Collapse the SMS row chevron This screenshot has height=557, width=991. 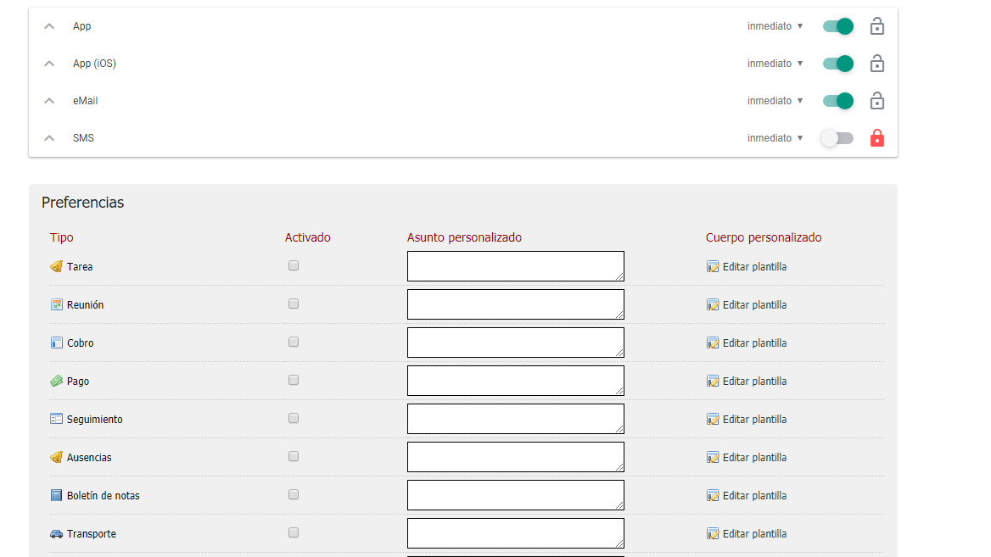[49, 137]
